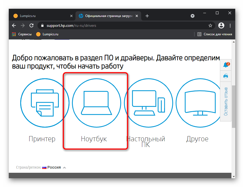This screenshot has height=187, width=244.
Task: Maximize the Chrome window
Action: [217, 13]
